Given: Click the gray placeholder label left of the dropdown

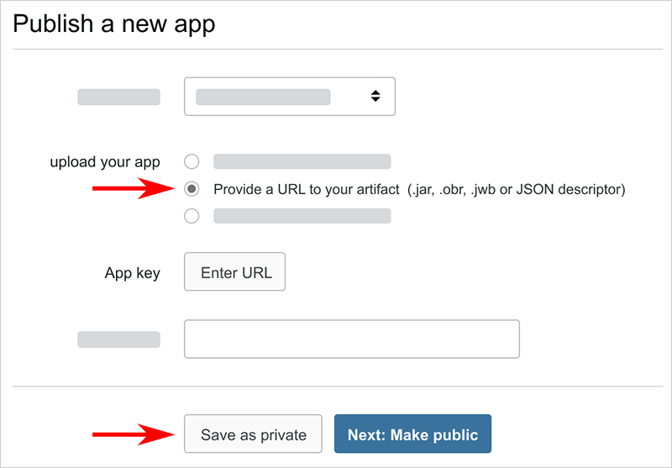Looking at the screenshot, I should click(x=118, y=97).
